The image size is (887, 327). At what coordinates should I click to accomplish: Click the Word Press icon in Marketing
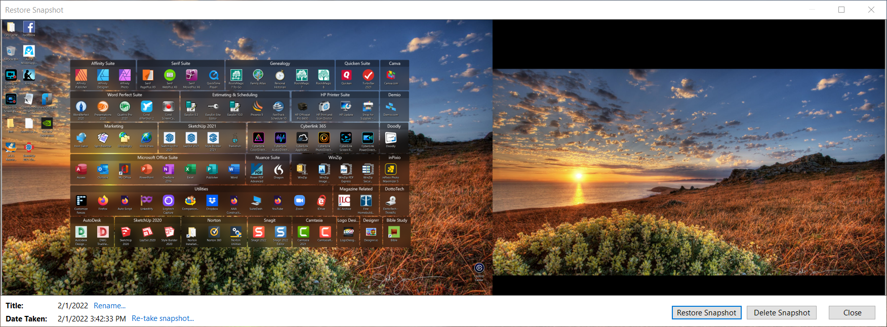[146, 140]
